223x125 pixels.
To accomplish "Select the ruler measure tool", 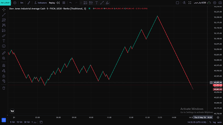I will click(x=4, y=53).
